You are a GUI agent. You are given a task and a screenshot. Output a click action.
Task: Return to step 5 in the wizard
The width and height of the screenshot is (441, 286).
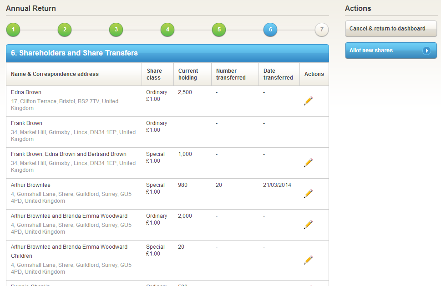(x=219, y=30)
